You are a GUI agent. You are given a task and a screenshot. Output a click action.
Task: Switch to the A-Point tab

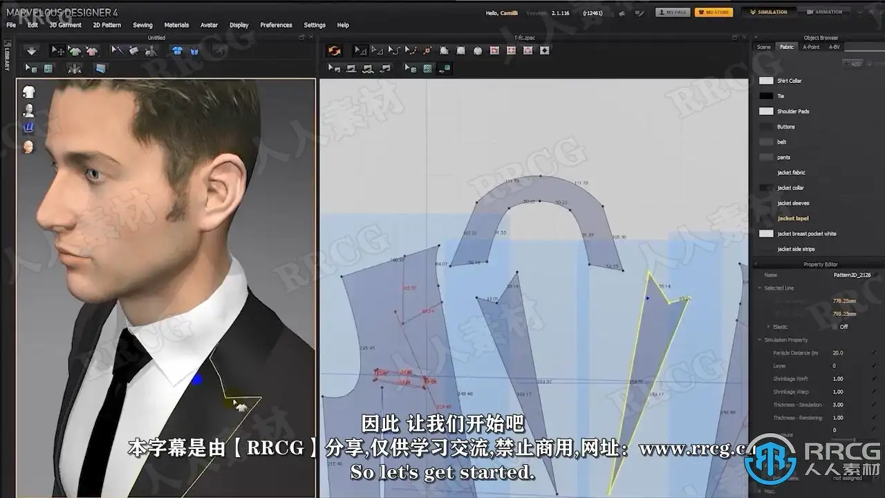coord(811,47)
